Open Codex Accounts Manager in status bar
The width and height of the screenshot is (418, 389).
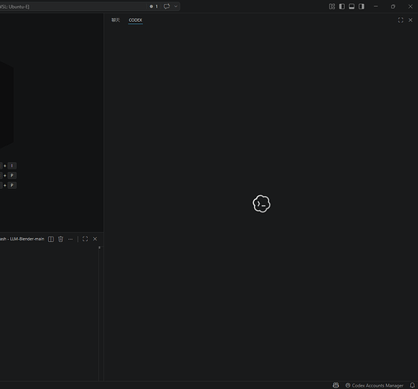click(374, 385)
